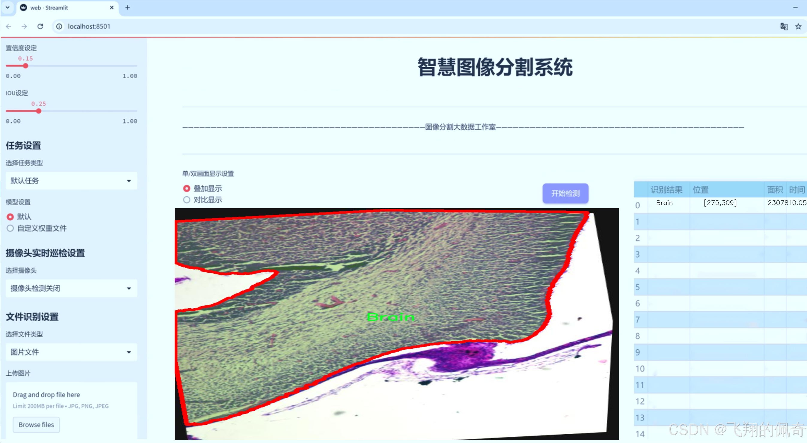Click Browse files to upload an image
Image resolution: width=807 pixels, height=443 pixels.
36,424
